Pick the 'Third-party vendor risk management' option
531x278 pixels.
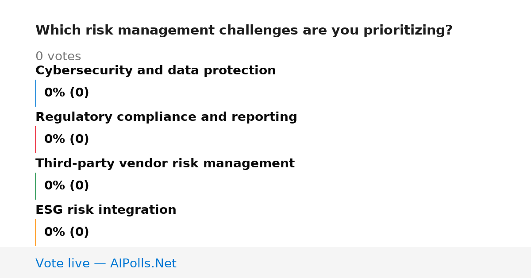click(x=165, y=163)
